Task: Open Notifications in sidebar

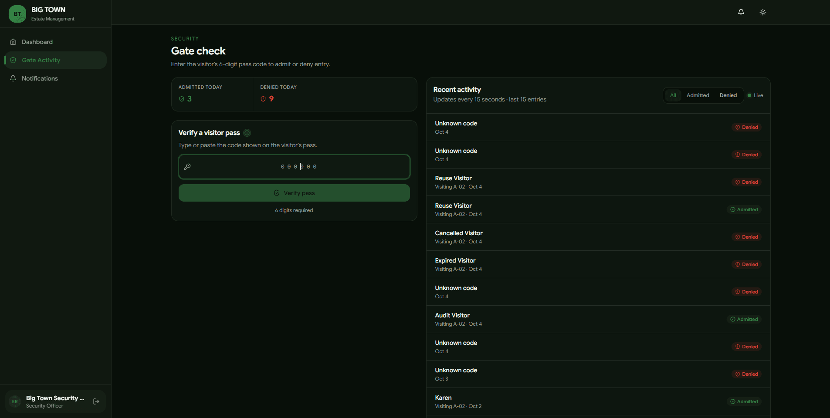Action: (55, 78)
